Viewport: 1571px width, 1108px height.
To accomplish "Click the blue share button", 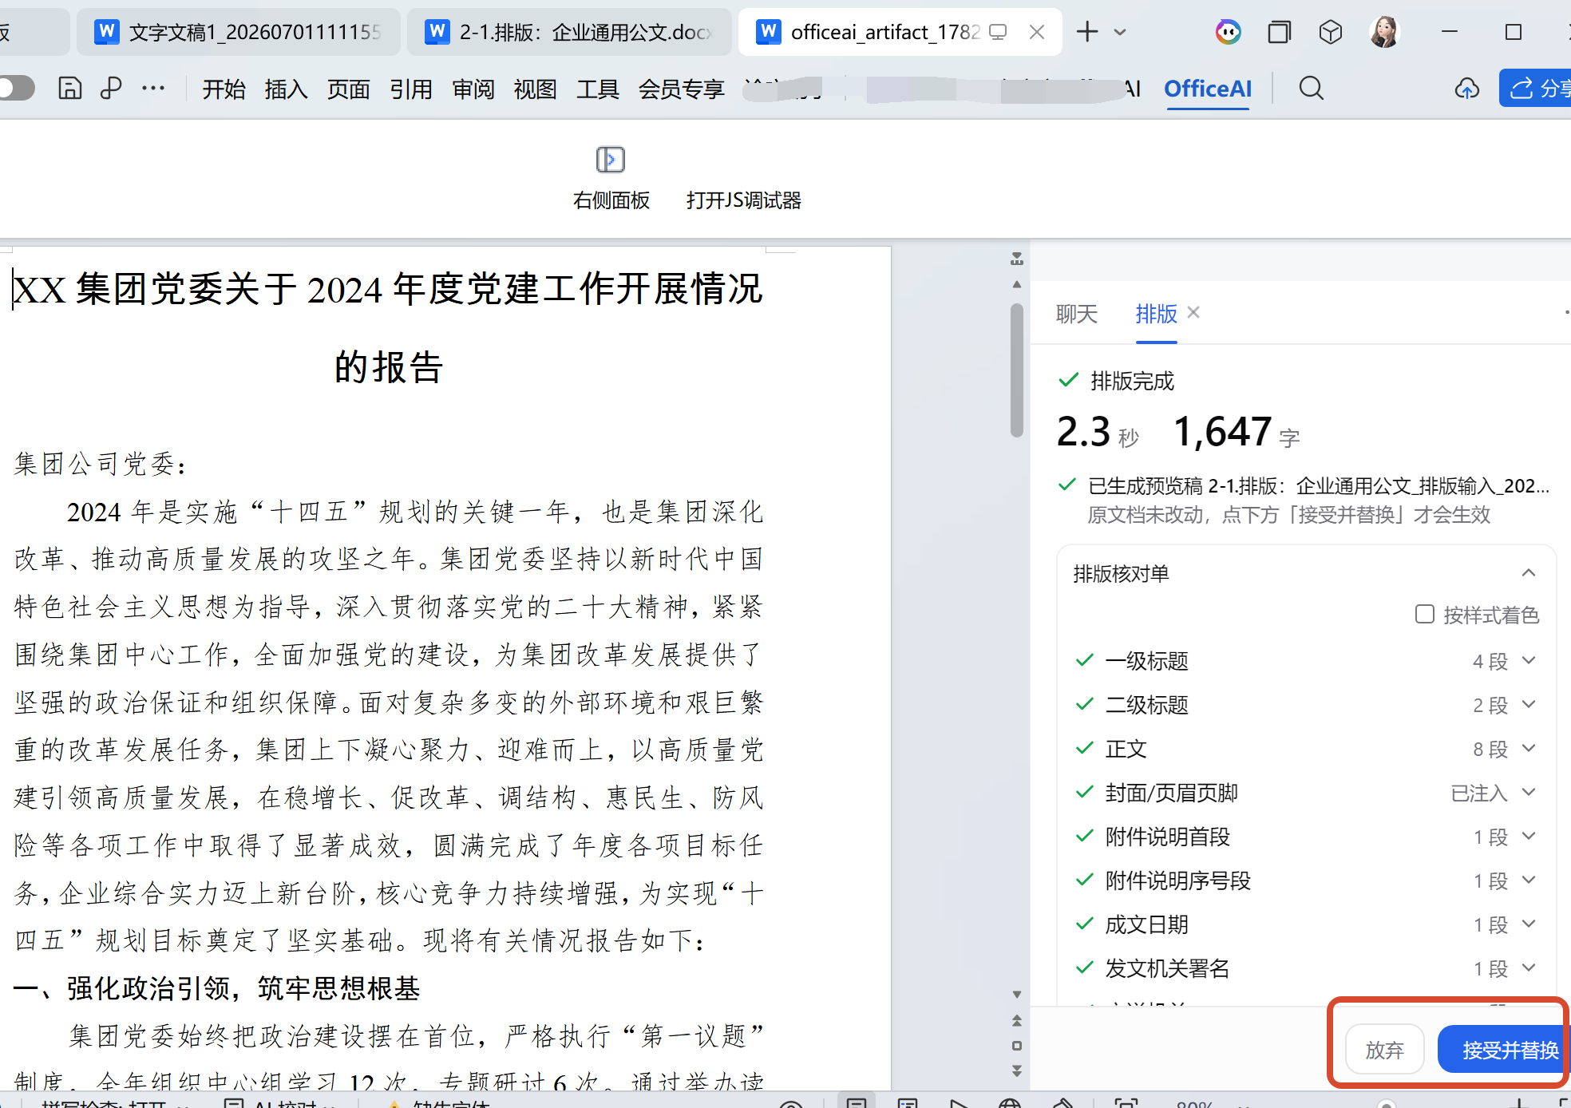I will [x=1536, y=88].
